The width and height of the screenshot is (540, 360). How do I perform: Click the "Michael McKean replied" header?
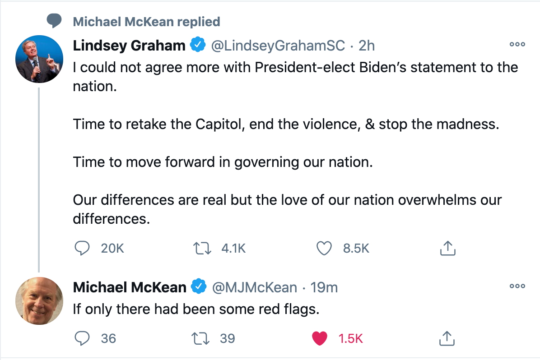[x=146, y=21]
